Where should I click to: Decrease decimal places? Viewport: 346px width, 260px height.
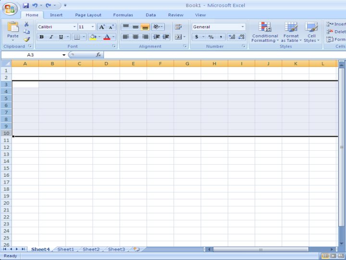pos(241,37)
